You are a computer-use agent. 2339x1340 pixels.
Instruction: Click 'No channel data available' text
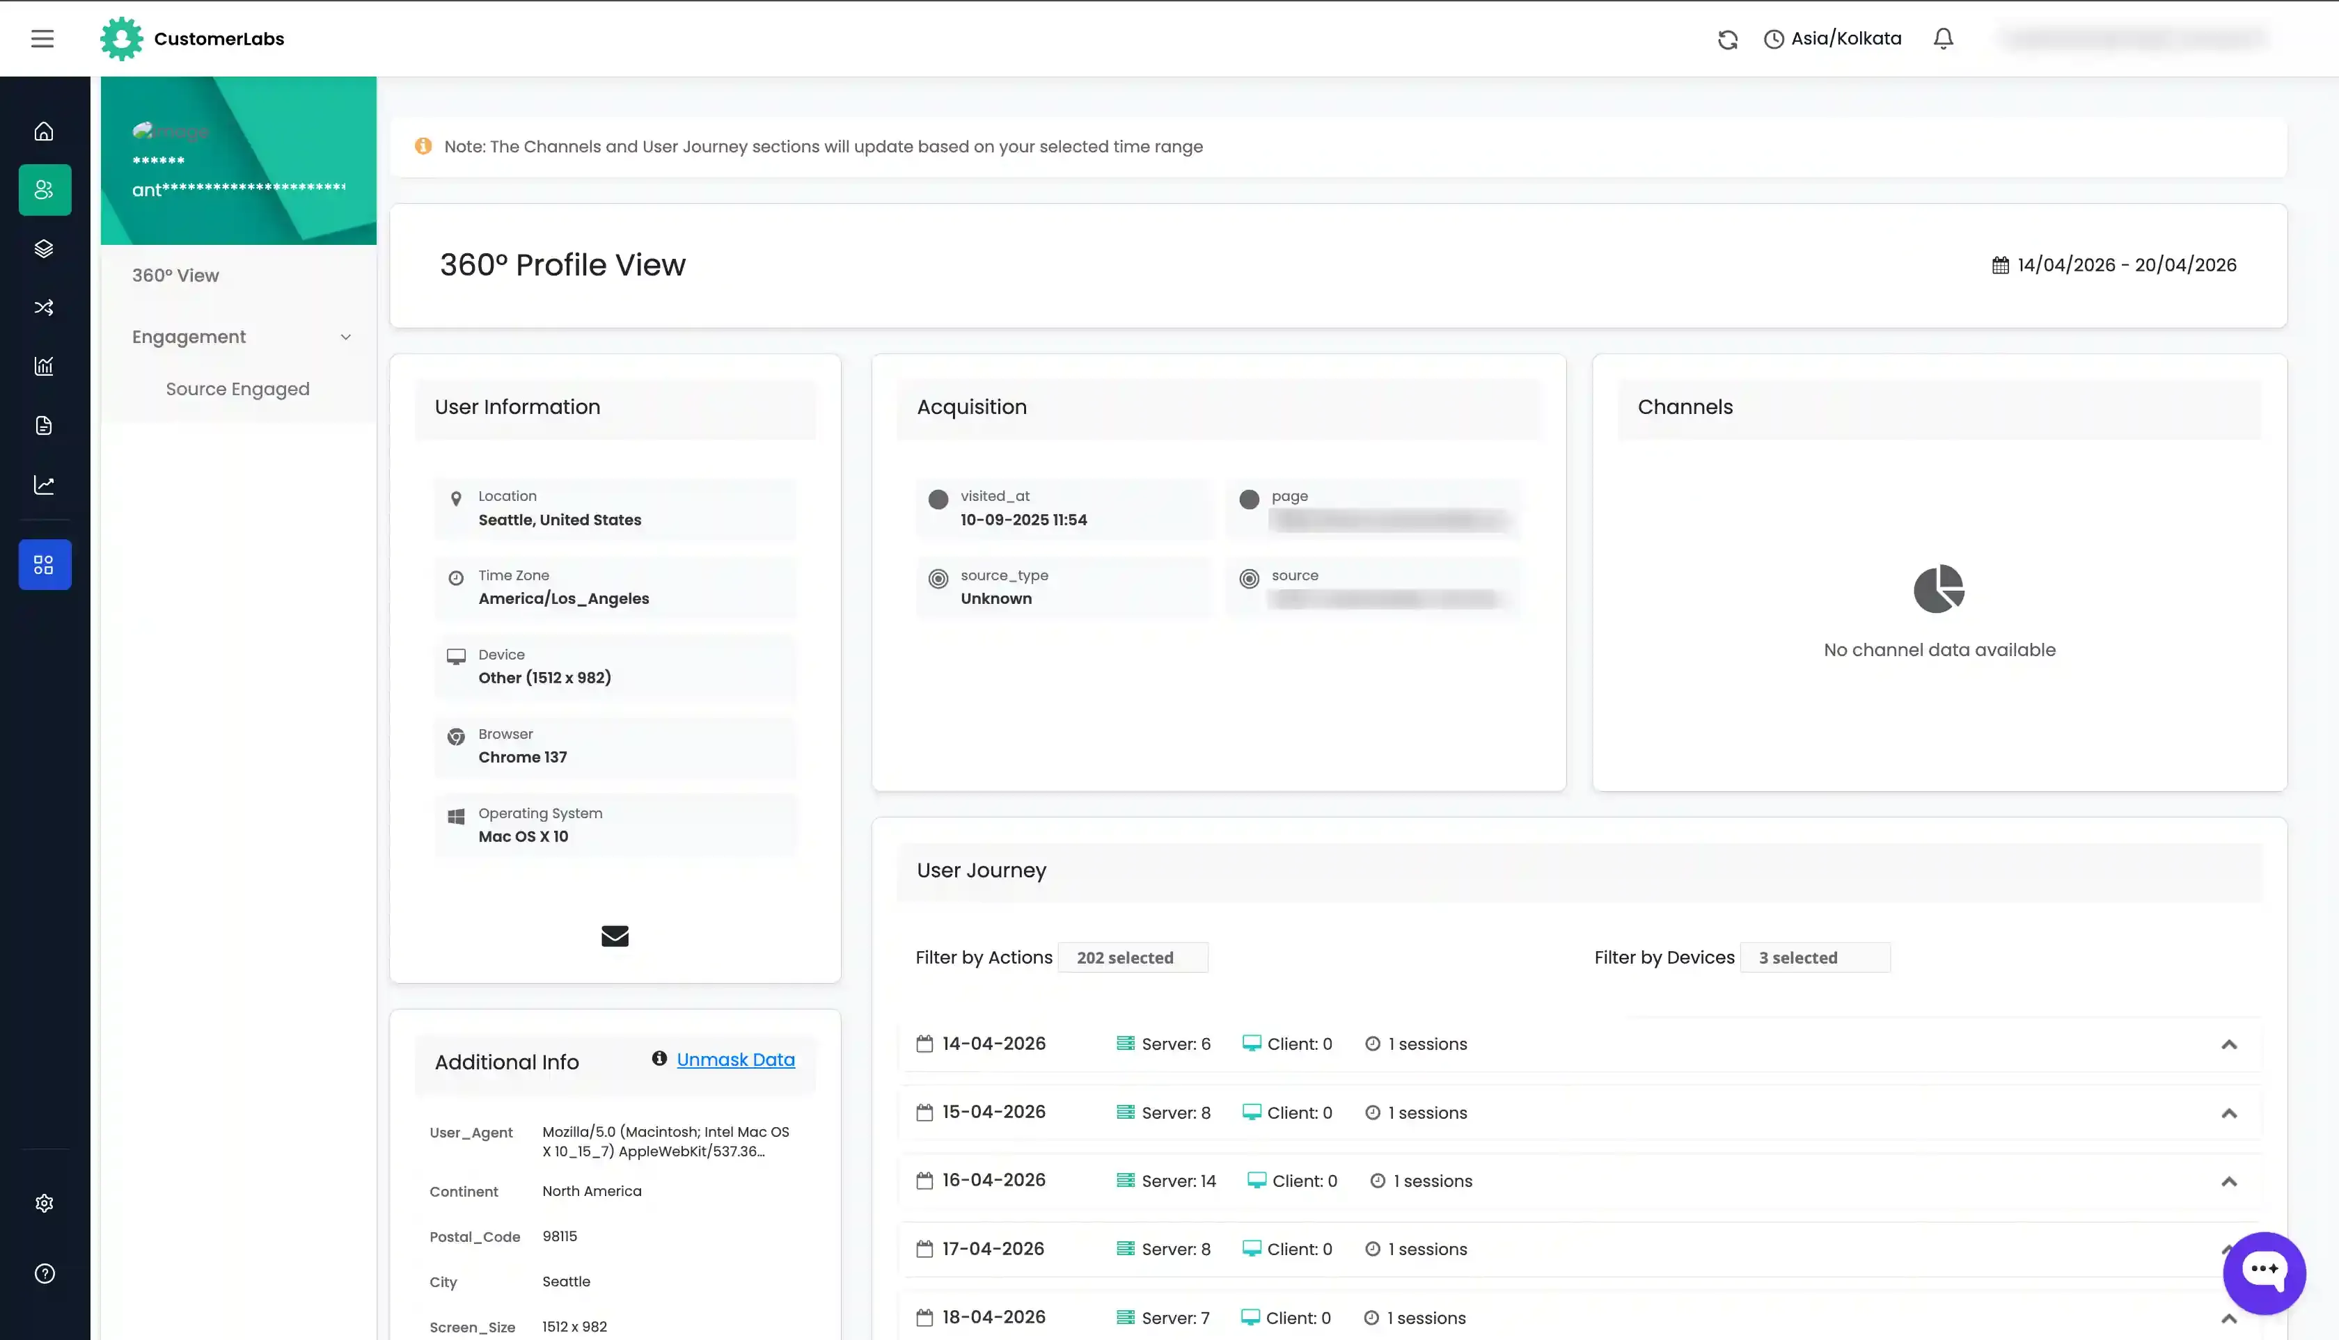(1939, 650)
